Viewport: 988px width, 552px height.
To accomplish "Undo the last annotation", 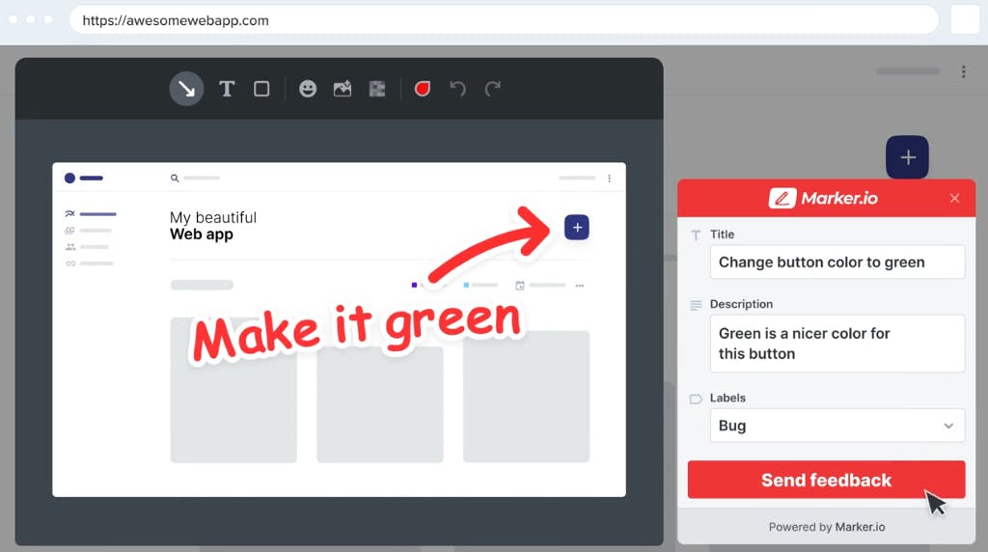I will pos(458,89).
